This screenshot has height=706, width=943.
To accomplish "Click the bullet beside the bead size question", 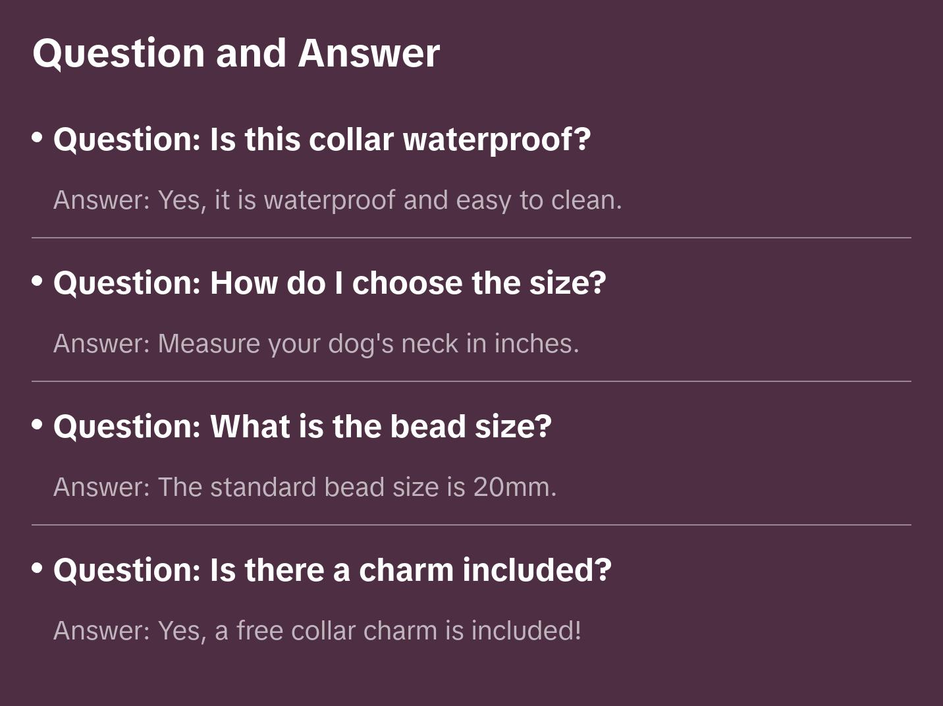I will pyautogui.click(x=38, y=425).
